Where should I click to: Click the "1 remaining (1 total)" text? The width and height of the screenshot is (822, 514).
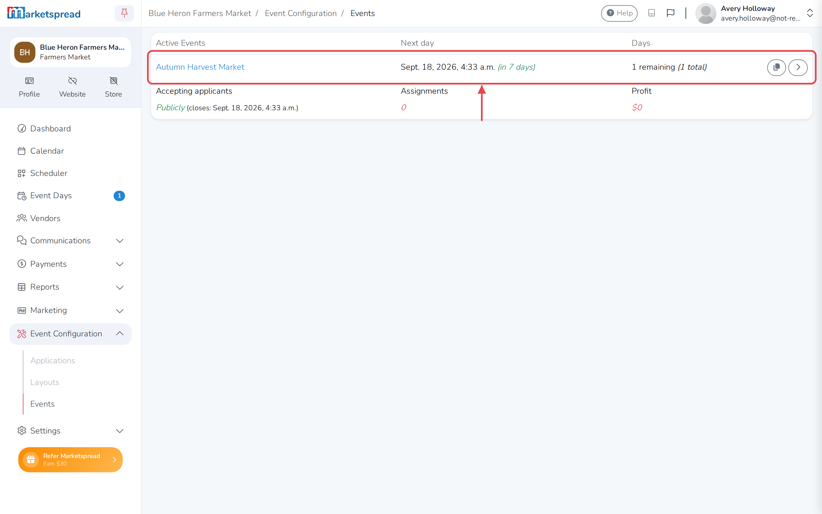coord(669,67)
